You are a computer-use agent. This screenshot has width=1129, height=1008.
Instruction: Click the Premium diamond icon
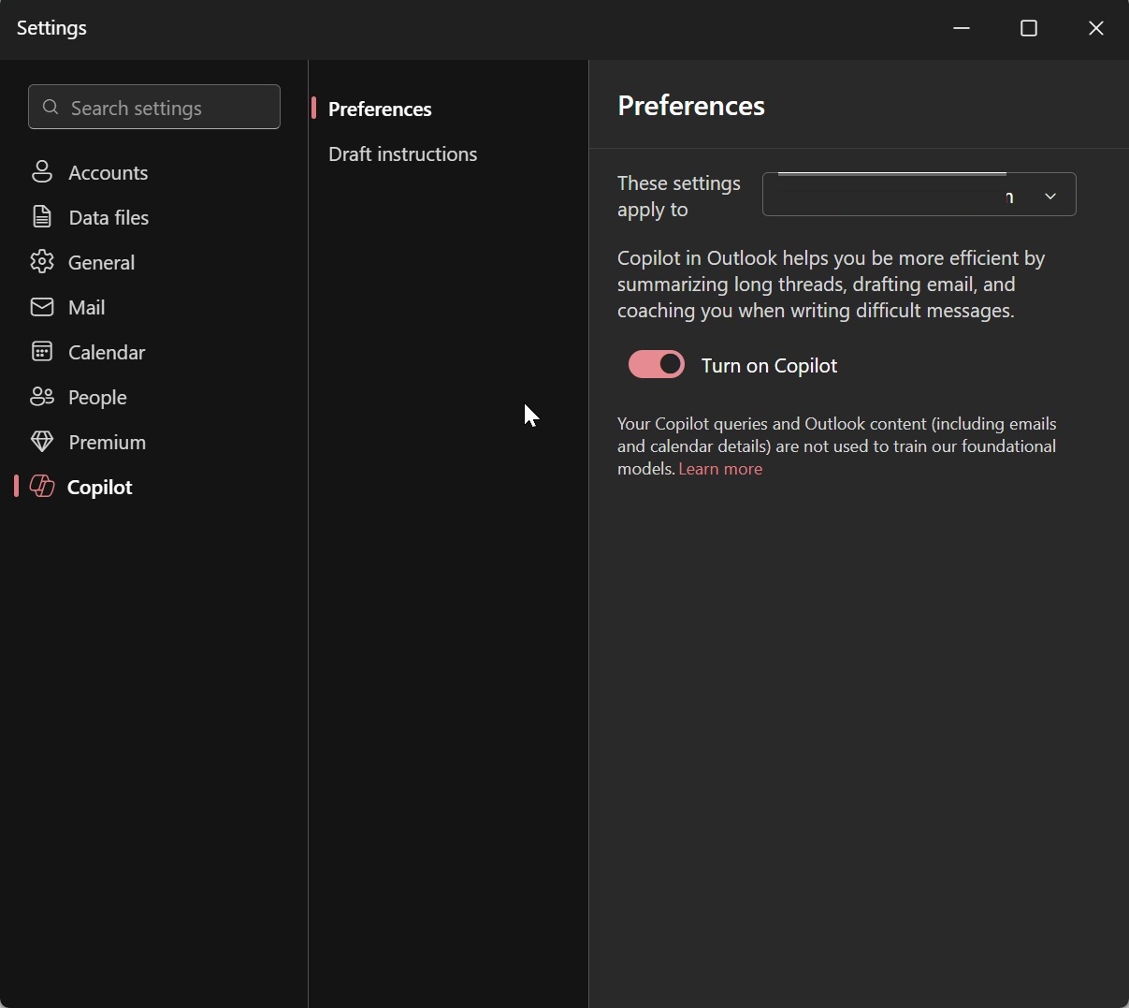(x=42, y=442)
